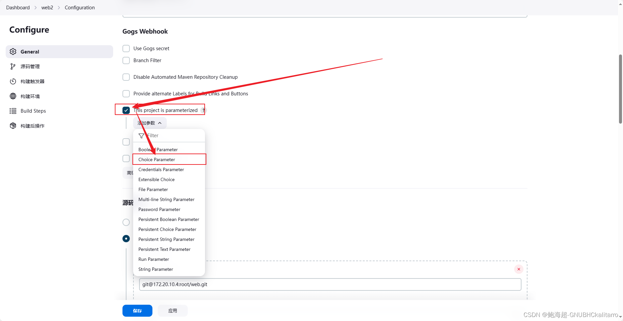Jump to 构建触发器 section in sidebar

click(59, 81)
